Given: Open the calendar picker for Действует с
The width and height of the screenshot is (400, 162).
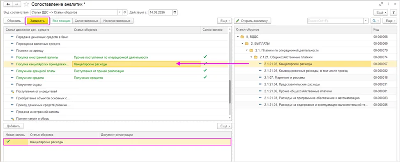Looking at the screenshot, I should coord(175,12).
